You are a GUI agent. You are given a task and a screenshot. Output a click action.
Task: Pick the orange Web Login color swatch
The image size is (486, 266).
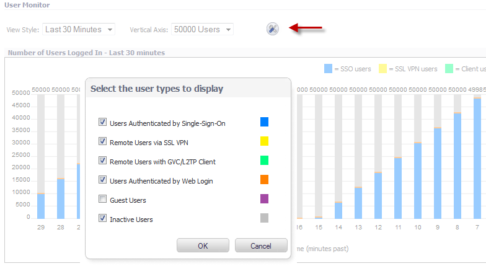click(264, 180)
